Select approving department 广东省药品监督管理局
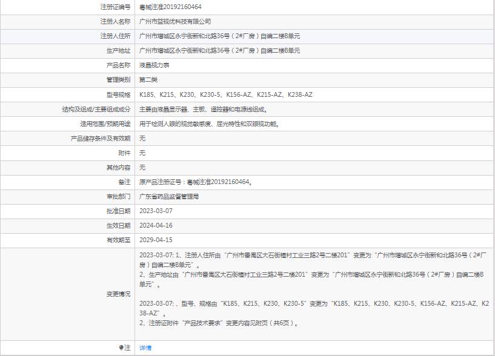 coord(169,196)
